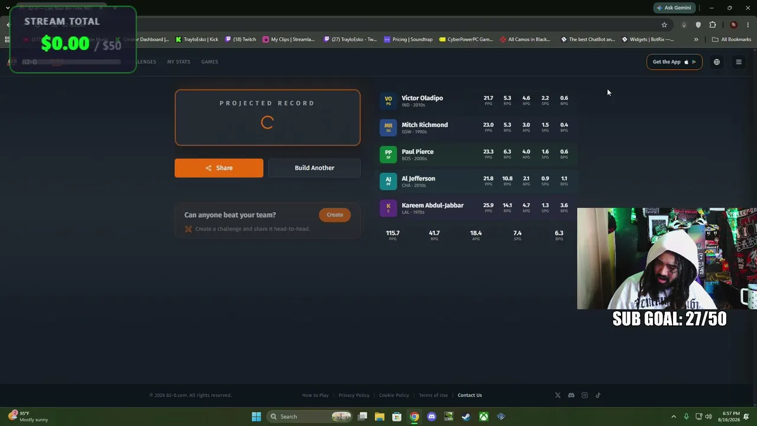
Task: Click the MR shooting guard badge
Action: coord(388,128)
